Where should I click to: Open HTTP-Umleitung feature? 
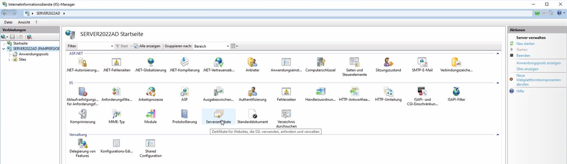[388, 94]
